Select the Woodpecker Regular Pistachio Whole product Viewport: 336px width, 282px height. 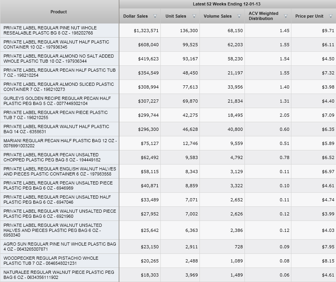click(51, 261)
